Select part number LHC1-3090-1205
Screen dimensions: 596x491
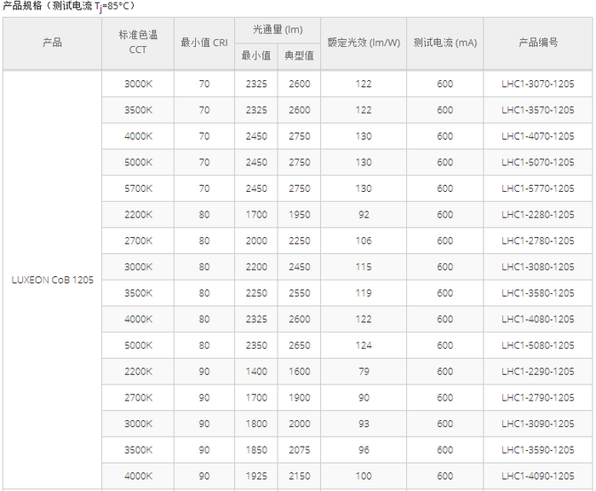tap(538, 424)
